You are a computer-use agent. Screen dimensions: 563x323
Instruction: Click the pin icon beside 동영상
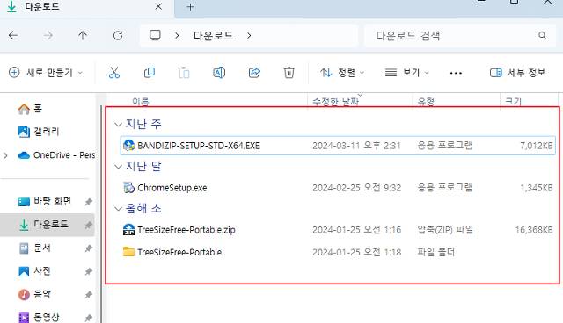pos(88,318)
